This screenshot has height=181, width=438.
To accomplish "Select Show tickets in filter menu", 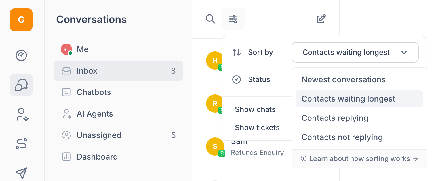I will coord(257,128).
